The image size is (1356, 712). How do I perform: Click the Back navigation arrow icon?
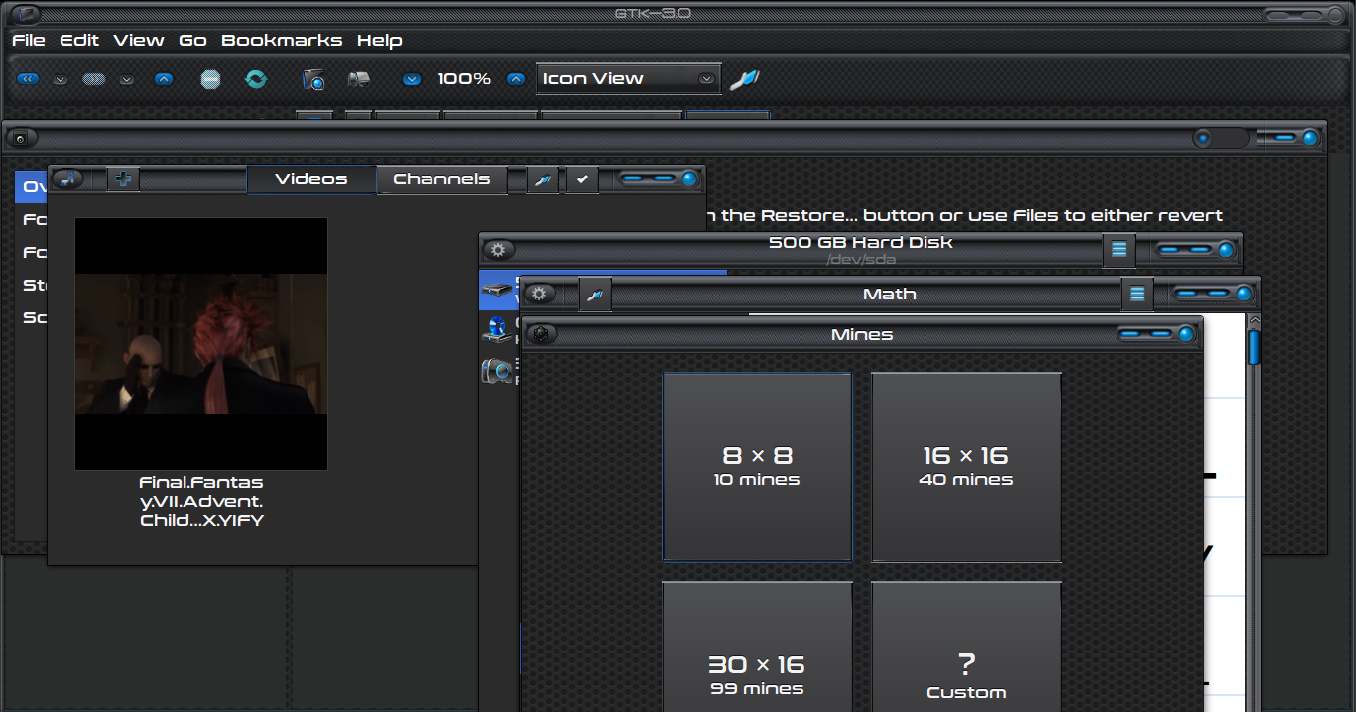(28, 79)
